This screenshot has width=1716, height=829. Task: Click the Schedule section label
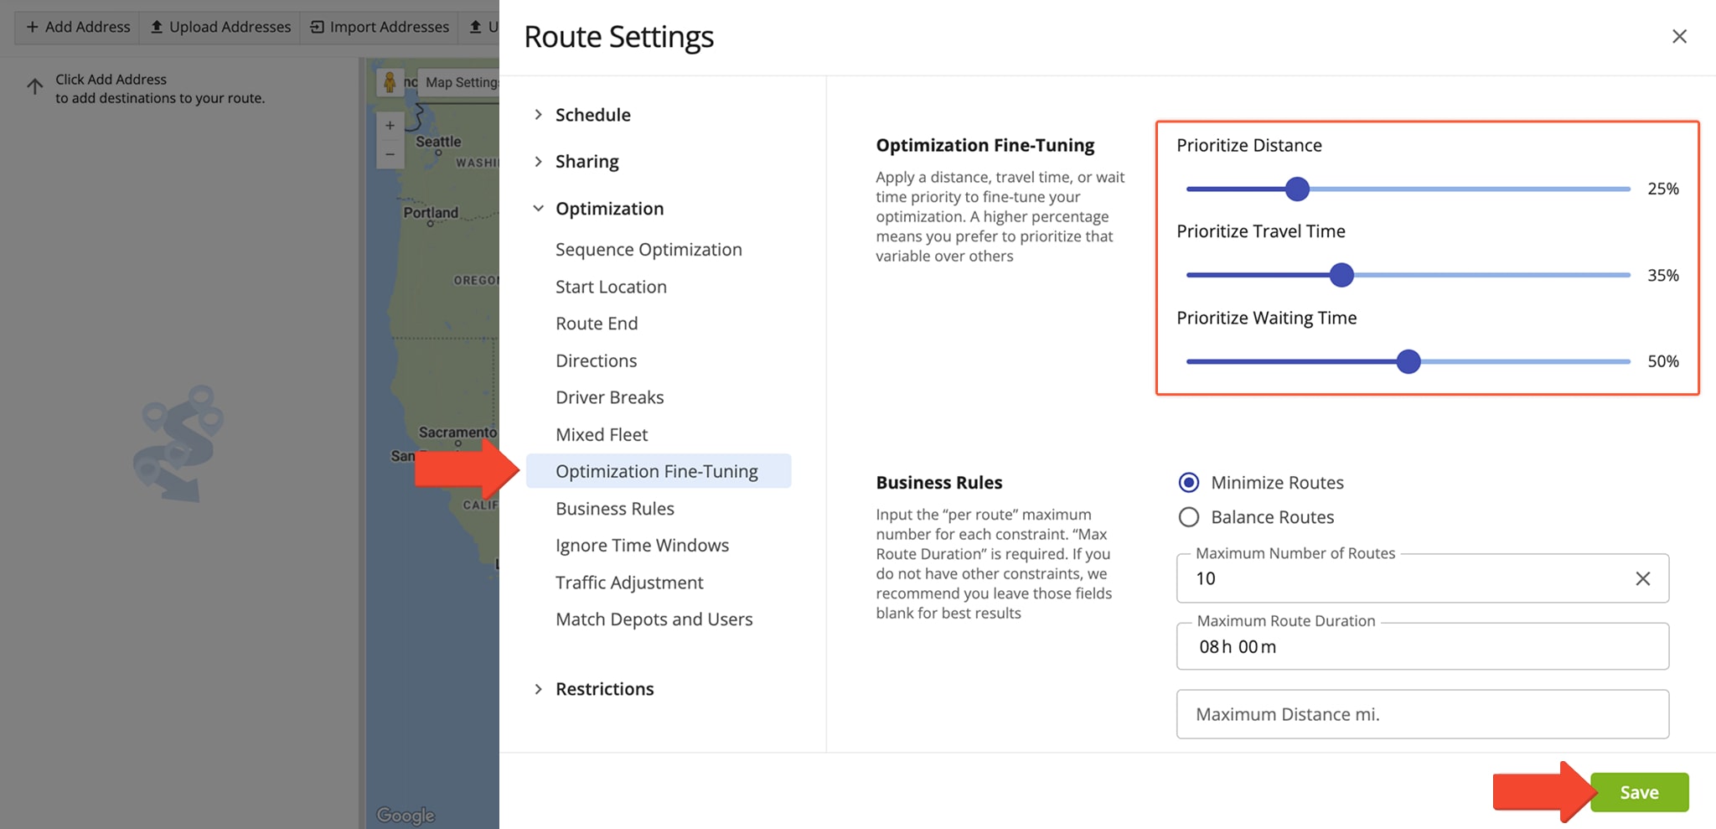[592, 115]
